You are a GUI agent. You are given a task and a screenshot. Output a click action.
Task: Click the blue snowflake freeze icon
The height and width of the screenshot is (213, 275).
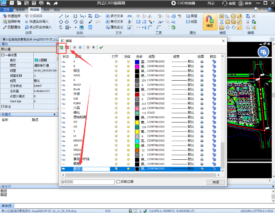(80, 47)
